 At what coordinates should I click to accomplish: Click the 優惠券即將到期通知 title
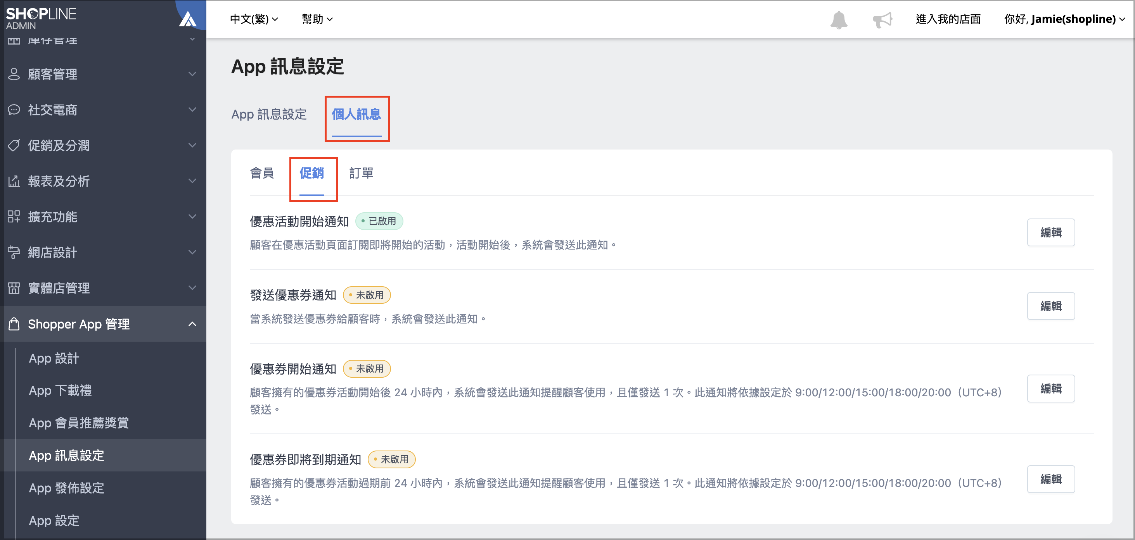[x=306, y=459]
